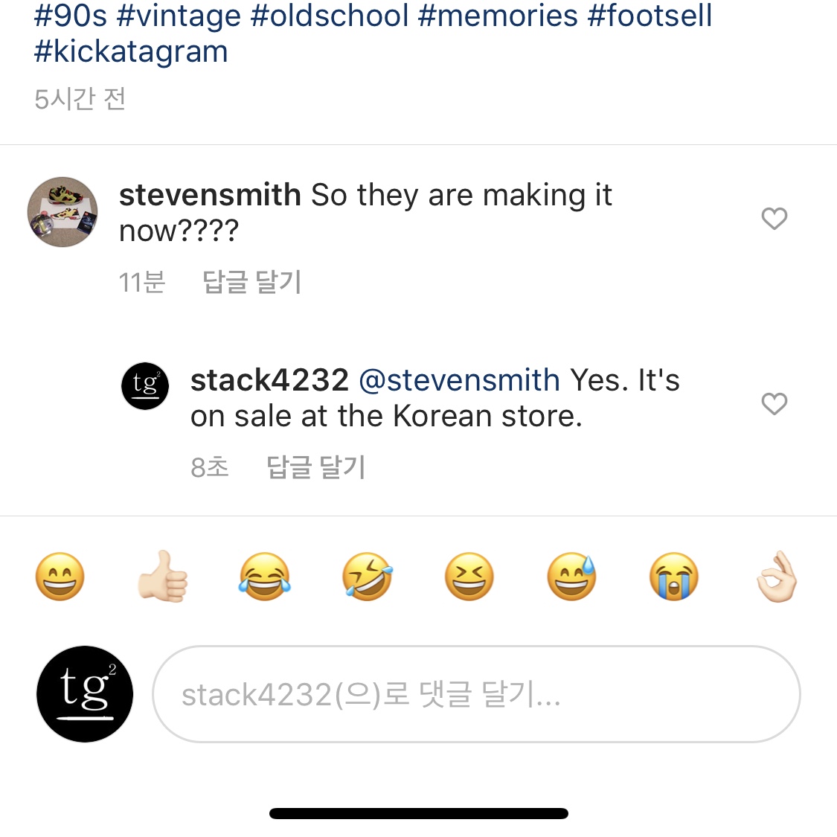837x837 pixels.
Task: Open the stack4232 username on the reply
Action: (x=269, y=380)
